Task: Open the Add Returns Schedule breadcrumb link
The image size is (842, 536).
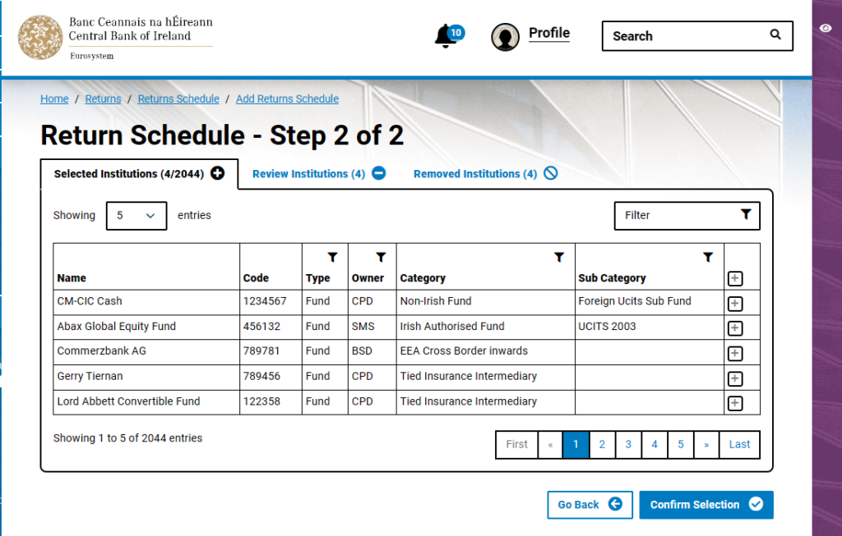Action: coord(287,98)
